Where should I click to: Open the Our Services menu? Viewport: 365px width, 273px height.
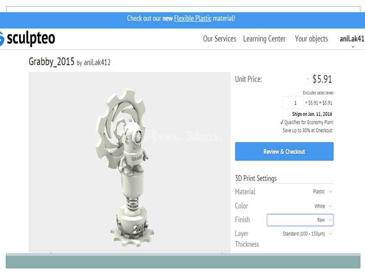coord(220,39)
